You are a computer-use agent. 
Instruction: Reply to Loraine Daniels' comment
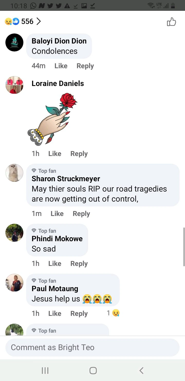pos(79,154)
